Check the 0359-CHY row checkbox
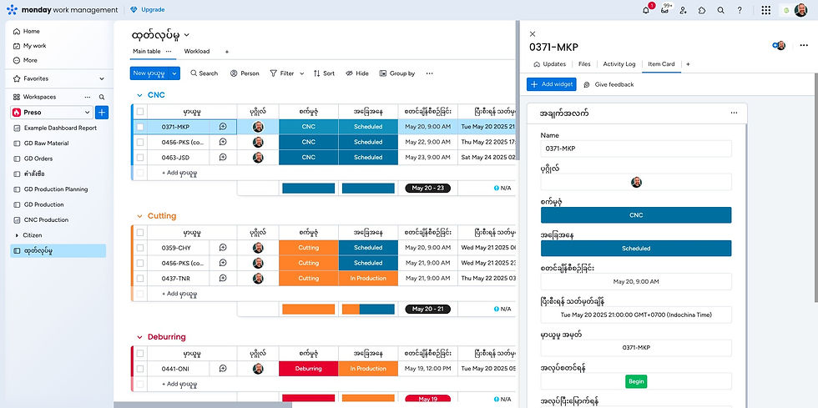The height and width of the screenshot is (408, 818). point(140,248)
